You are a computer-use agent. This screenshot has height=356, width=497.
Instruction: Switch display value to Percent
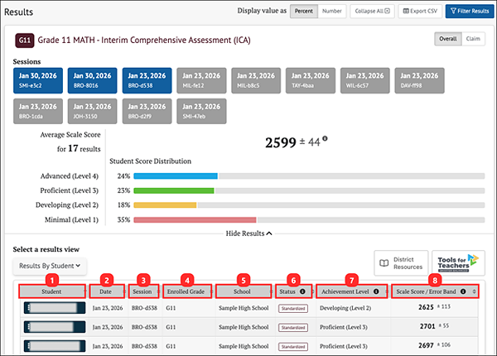[304, 11]
